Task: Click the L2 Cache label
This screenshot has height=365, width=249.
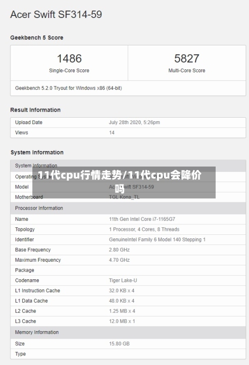Action: tap(25, 311)
